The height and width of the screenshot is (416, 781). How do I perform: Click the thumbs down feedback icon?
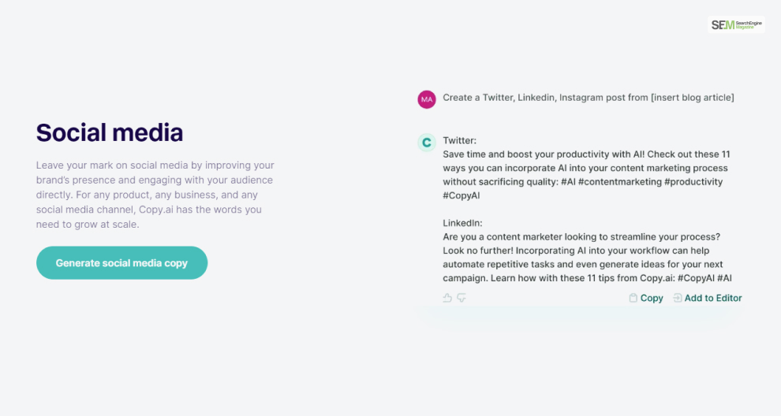461,298
